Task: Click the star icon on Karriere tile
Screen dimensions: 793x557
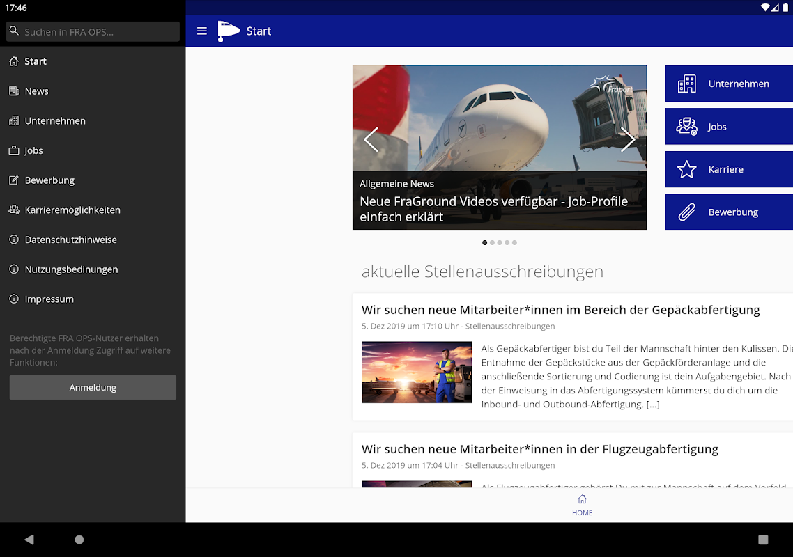Action: coord(687,169)
